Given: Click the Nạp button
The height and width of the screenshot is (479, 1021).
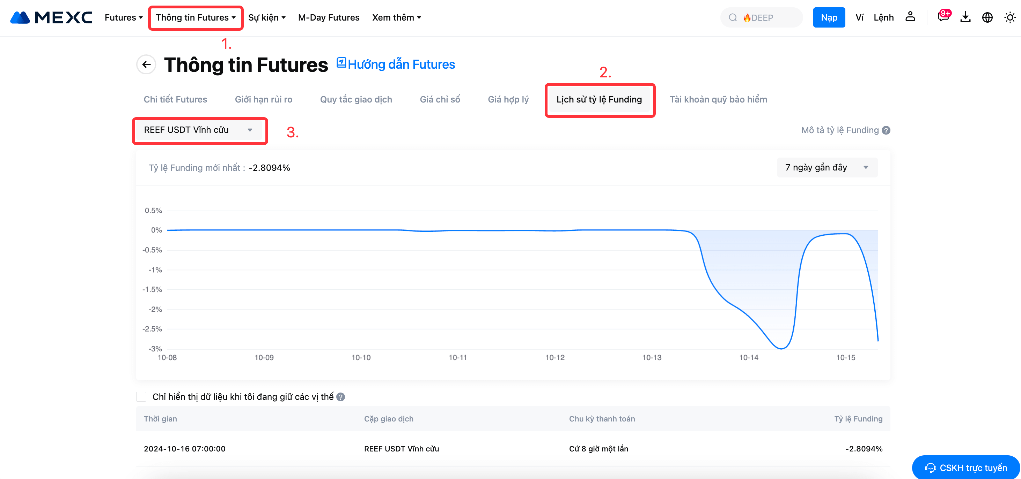Looking at the screenshot, I should (x=828, y=17).
